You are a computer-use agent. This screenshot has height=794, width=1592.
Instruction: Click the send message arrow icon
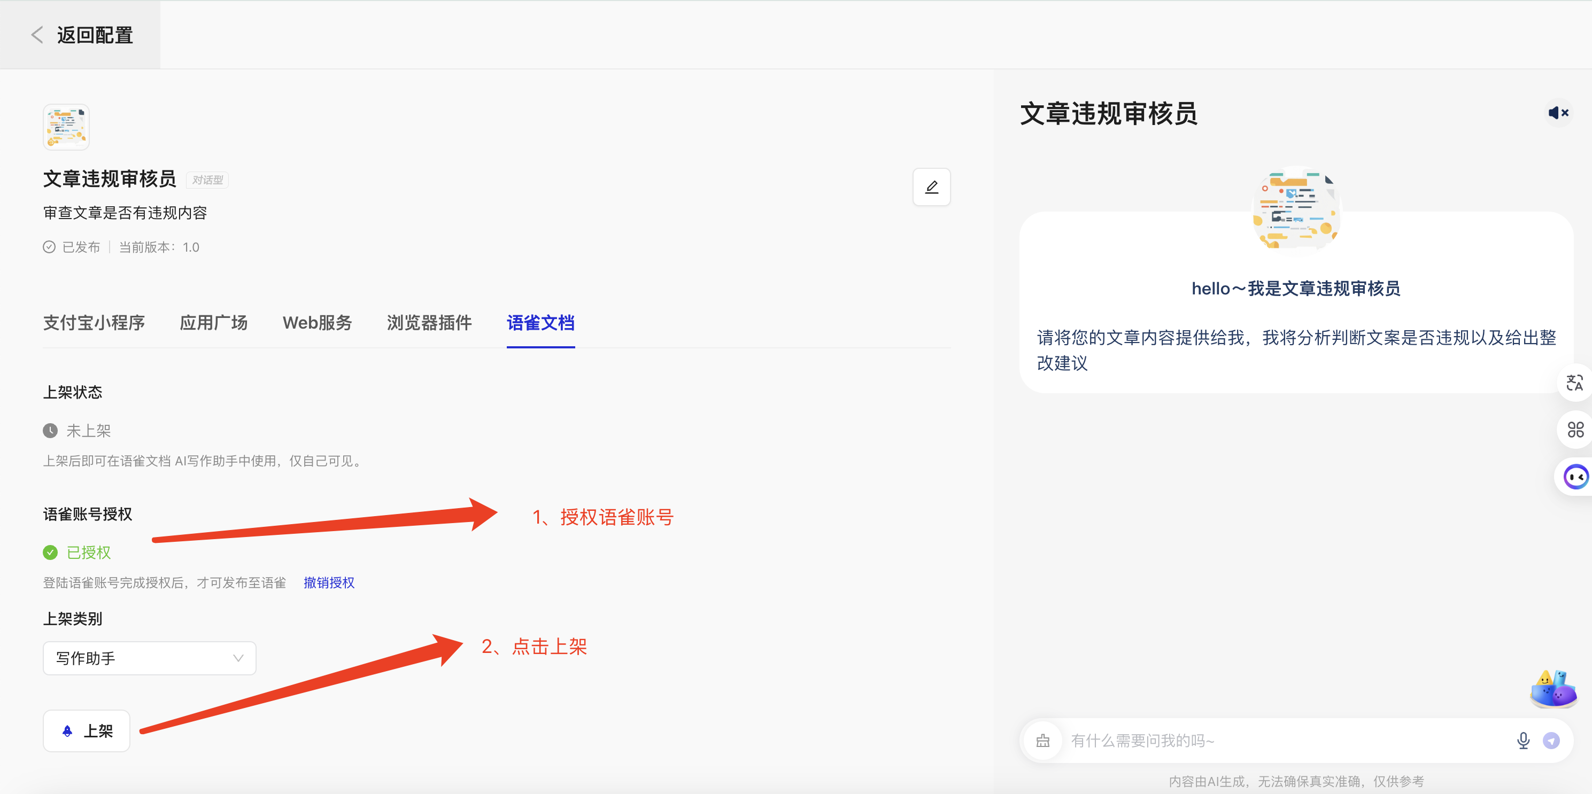tap(1551, 740)
